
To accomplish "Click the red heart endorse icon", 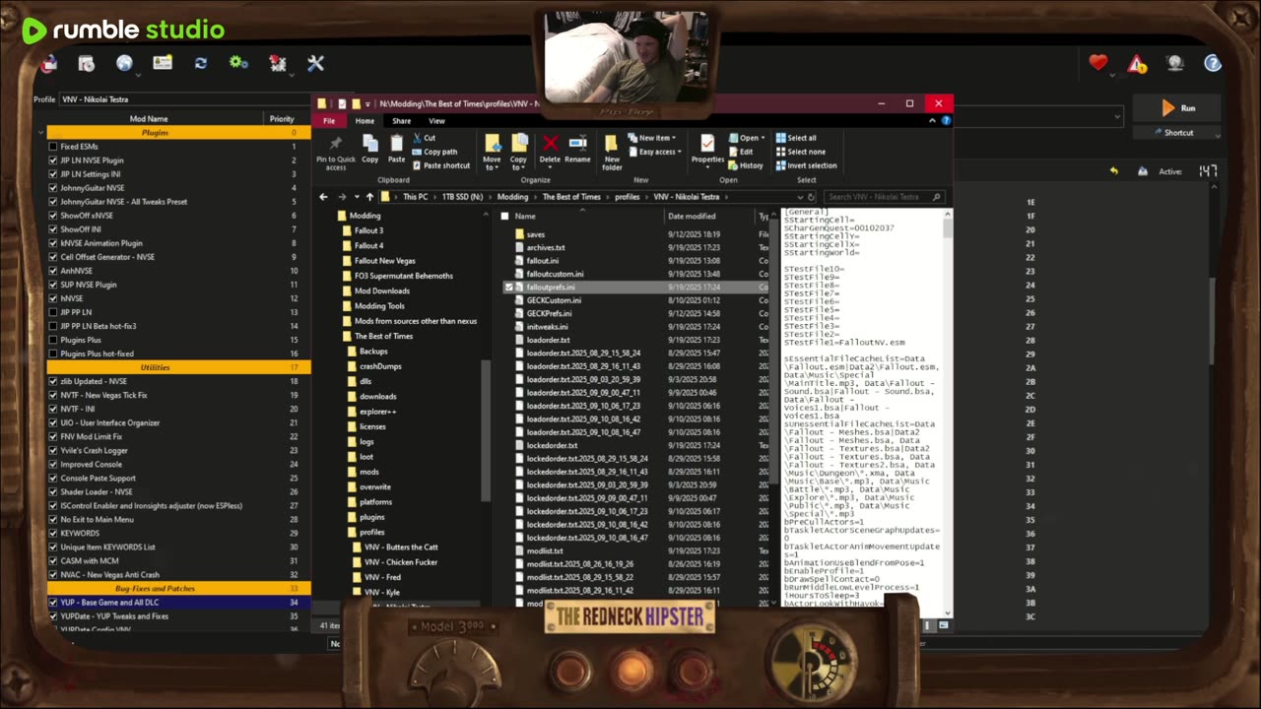I will click(1098, 63).
